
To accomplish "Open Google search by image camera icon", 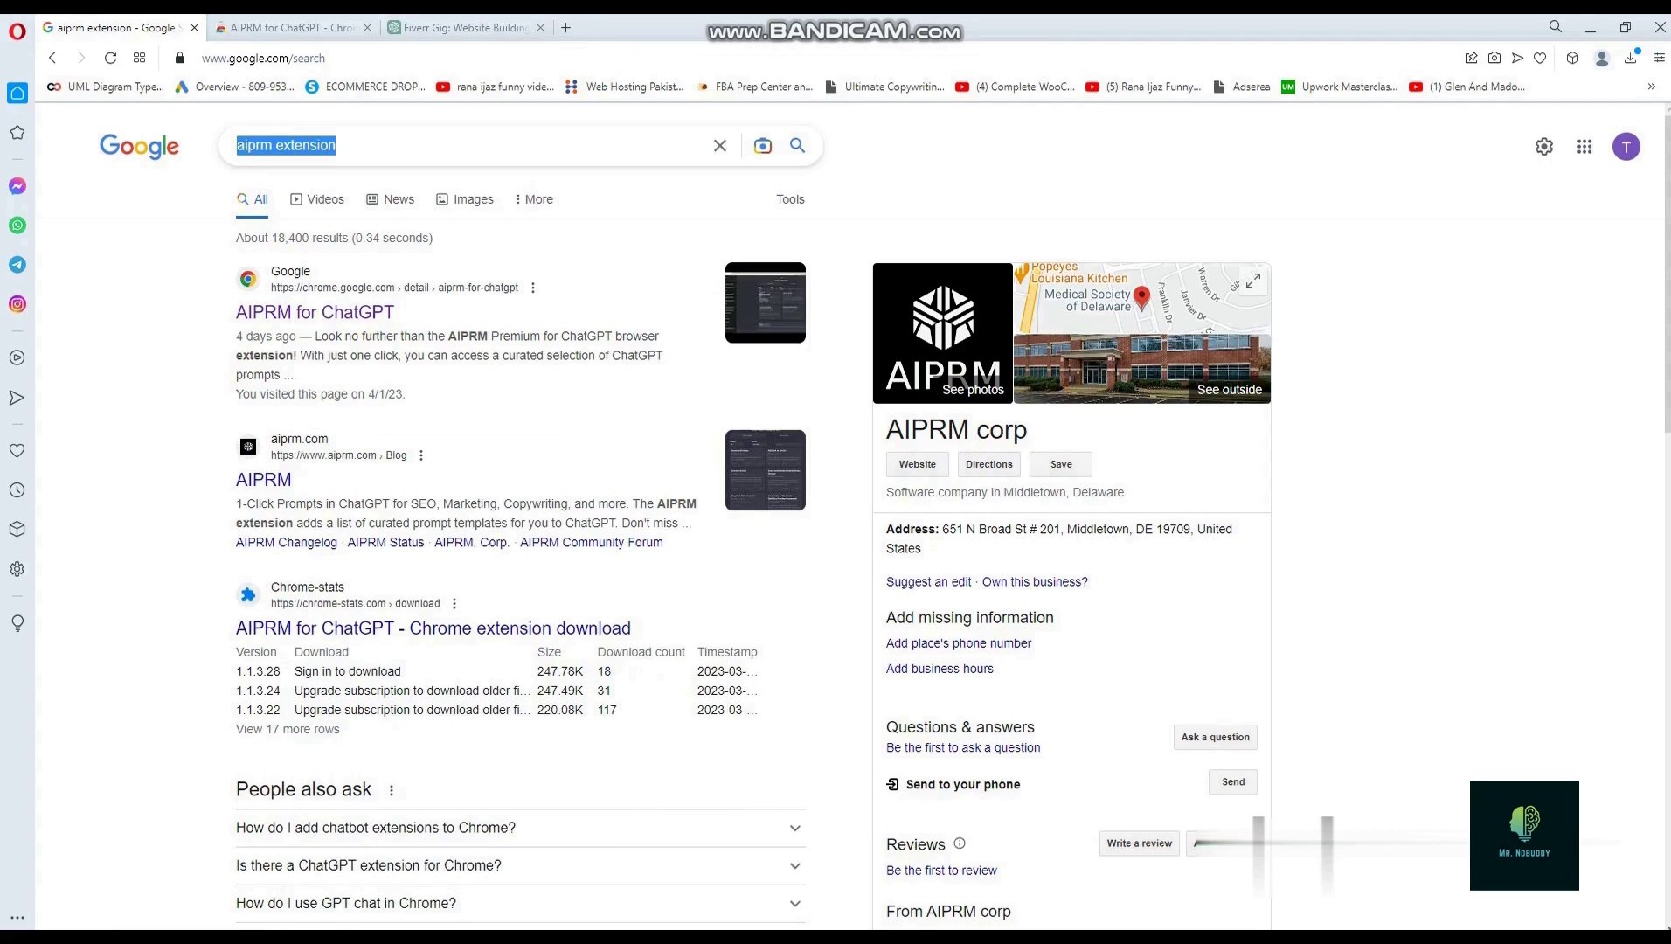I will pyautogui.click(x=763, y=145).
